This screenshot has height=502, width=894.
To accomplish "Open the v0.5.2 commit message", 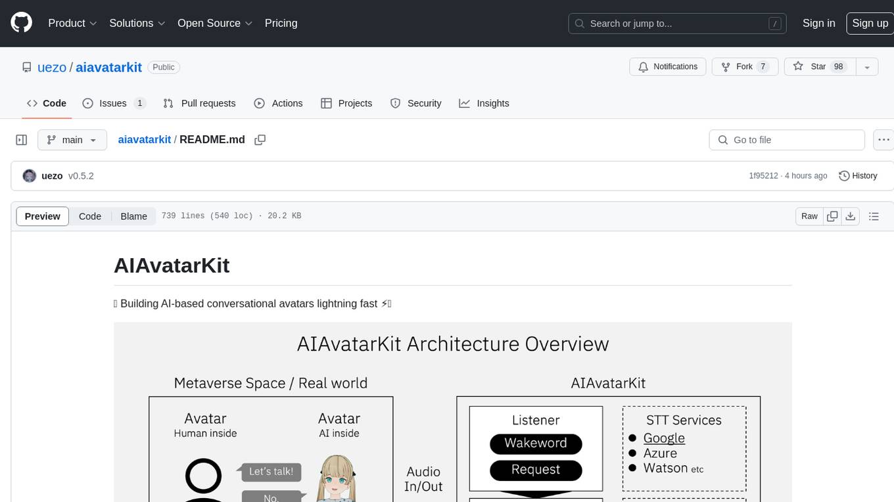I will click(81, 176).
